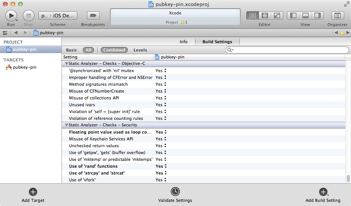This screenshot has height=206, width=351.
Task: Toggle the Debug area view icon
Action: point(305,16)
